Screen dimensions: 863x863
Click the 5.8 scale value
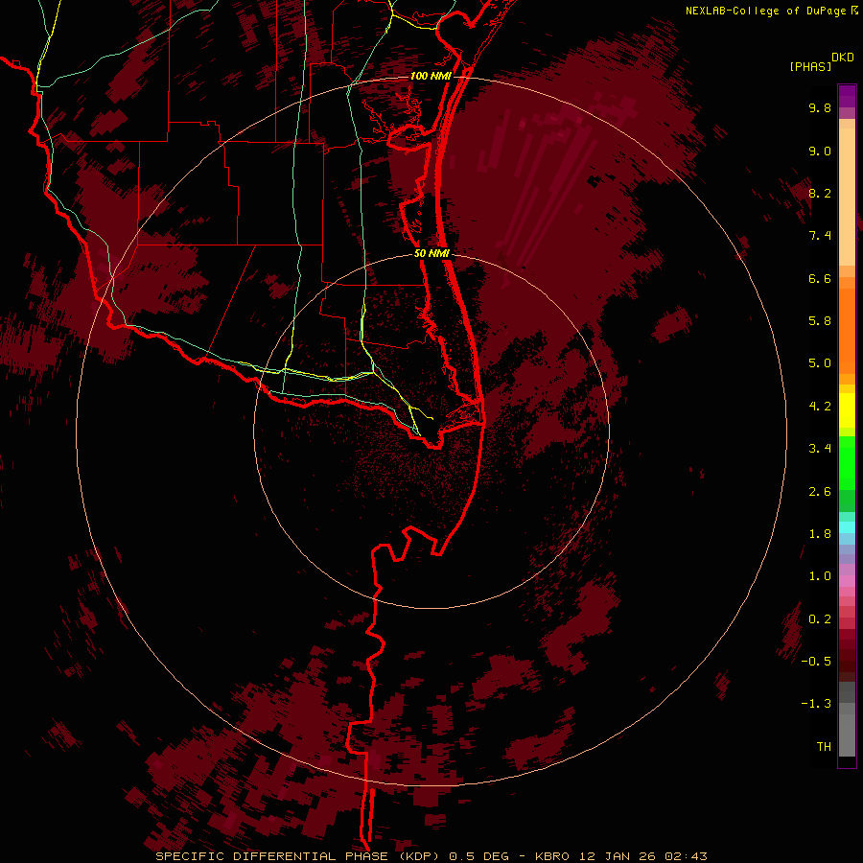click(820, 321)
